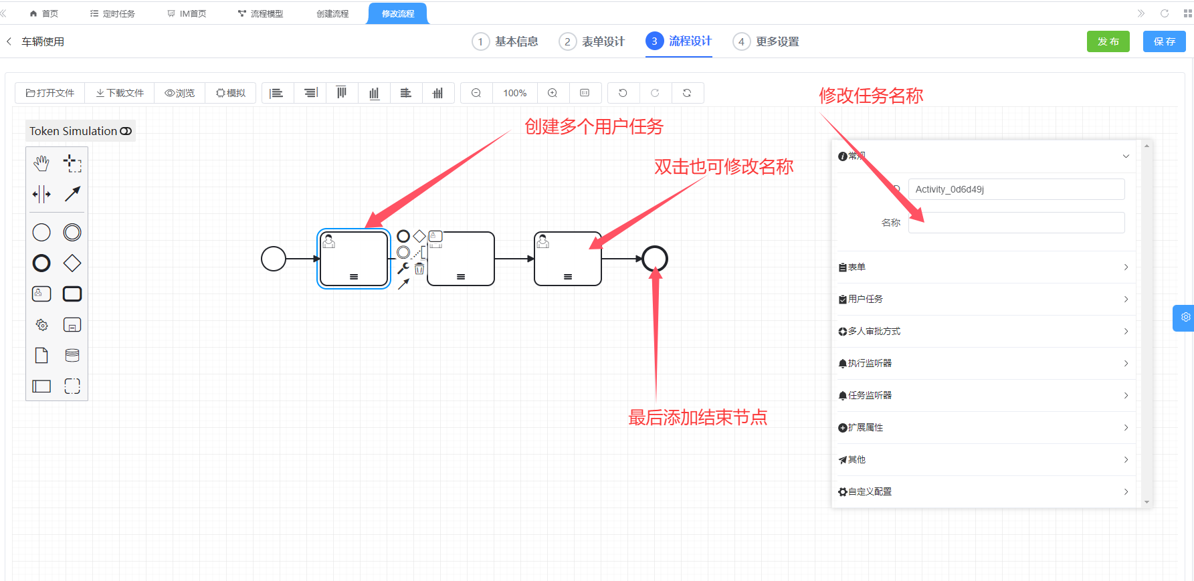Activate the global connect arrow tool
This screenshot has width=1194, height=581.
click(x=72, y=194)
